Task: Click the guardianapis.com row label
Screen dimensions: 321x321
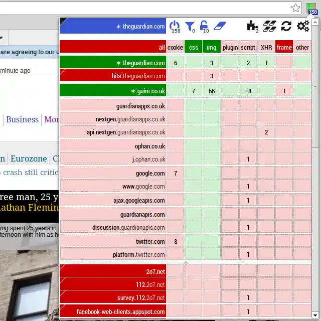Action: pyautogui.click(x=113, y=214)
